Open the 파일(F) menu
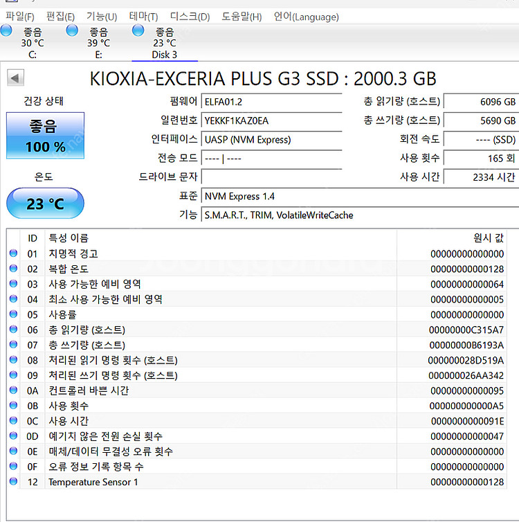 19,17
